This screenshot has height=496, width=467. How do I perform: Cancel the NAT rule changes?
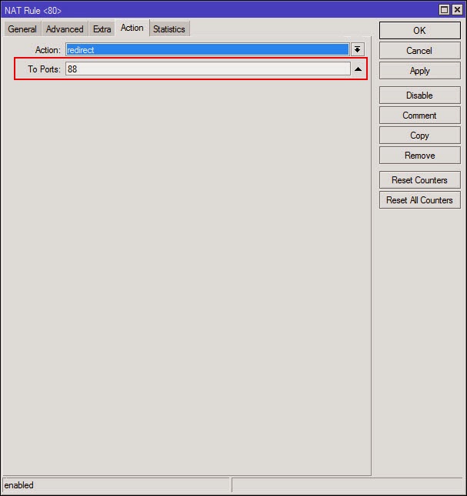coord(419,51)
